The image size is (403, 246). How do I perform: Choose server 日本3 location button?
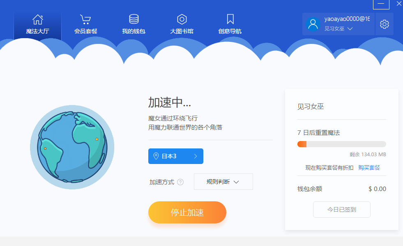(176, 156)
